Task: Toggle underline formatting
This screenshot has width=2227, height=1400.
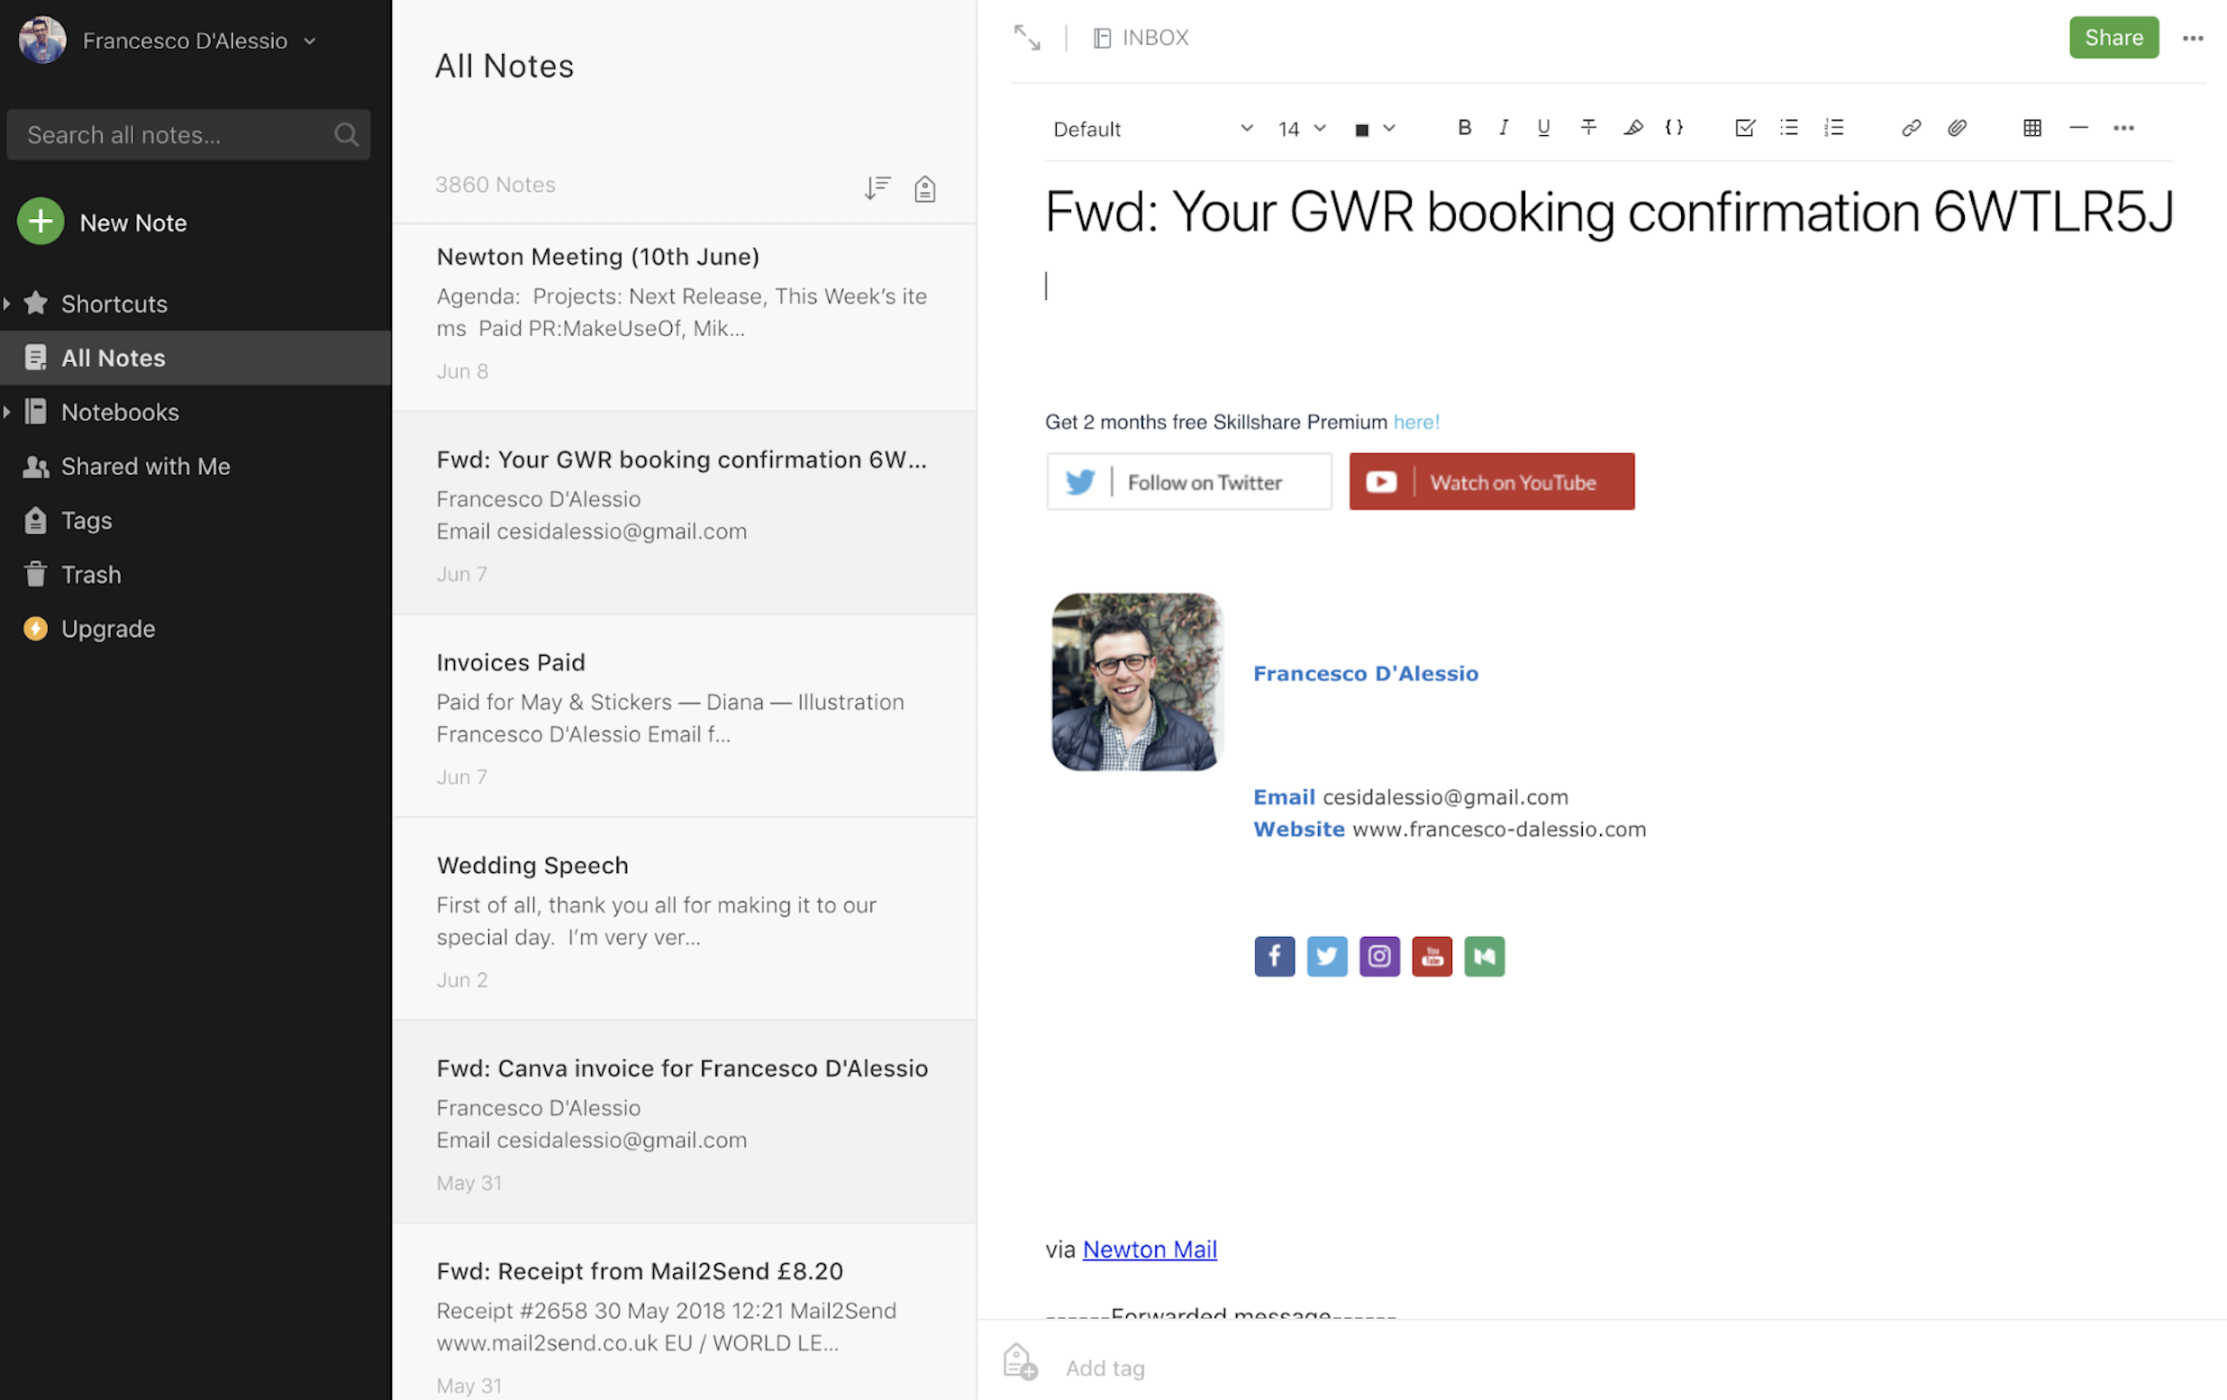Action: (x=1543, y=128)
